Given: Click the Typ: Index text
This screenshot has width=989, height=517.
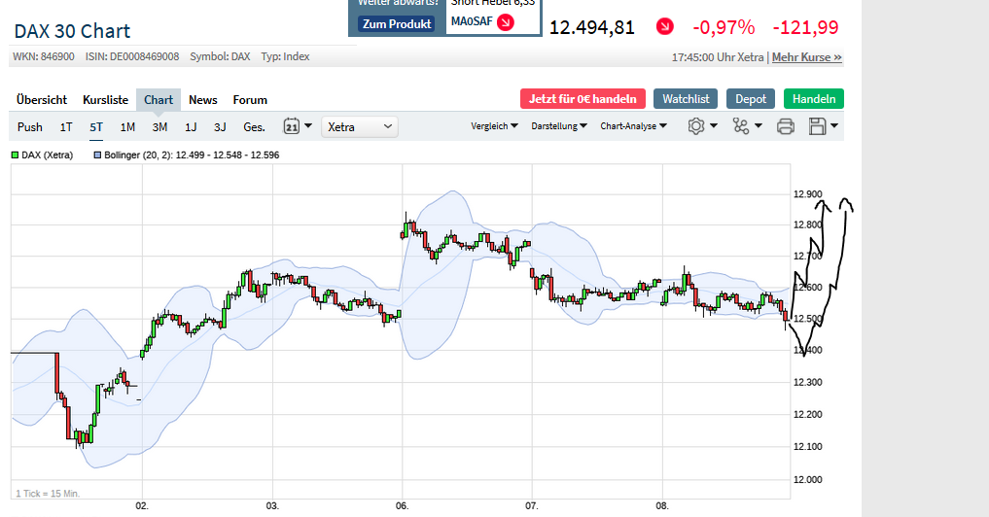Looking at the screenshot, I should click(x=285, y=56).
